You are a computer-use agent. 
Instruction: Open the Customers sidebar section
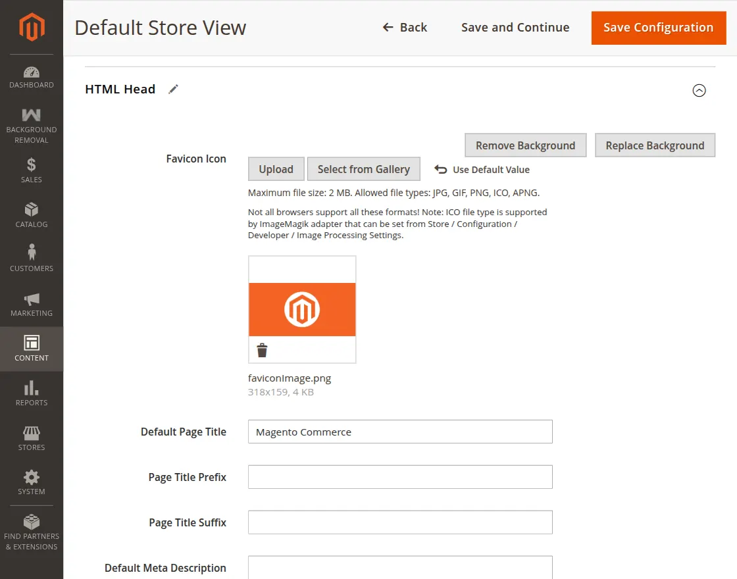(31, 258)
